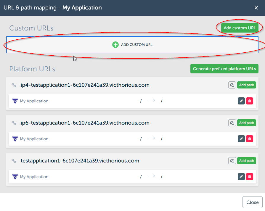Open the ip4-testapplication1-6c107e241a39.victhorious.com link
This screenshot has width=265, height=211.
point(85,85)
